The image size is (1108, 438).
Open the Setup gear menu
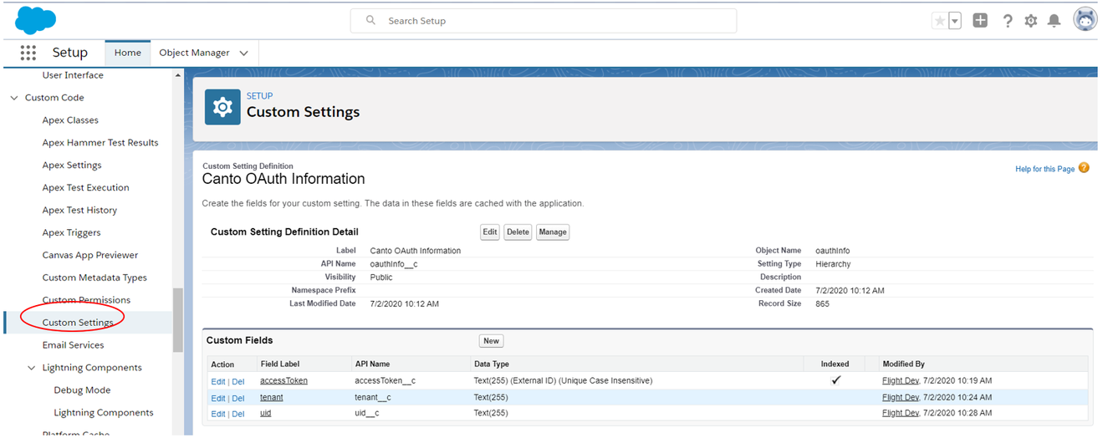(1031, 21)
